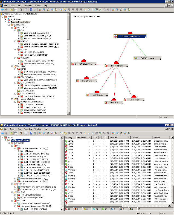Collapse the DRAC MC branch in the bottom tree
The image size is (174, 215).
(x=12, y=184)
